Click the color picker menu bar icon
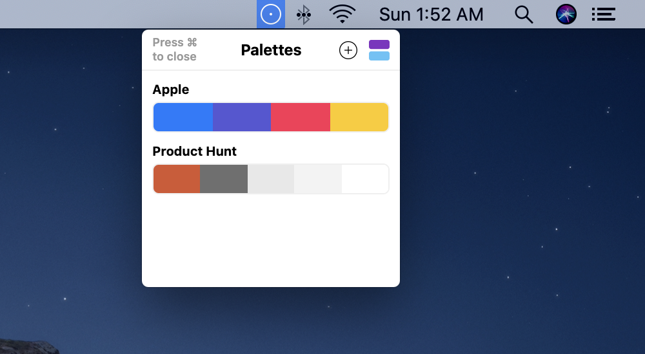The image size is (645, 354). 271,14
